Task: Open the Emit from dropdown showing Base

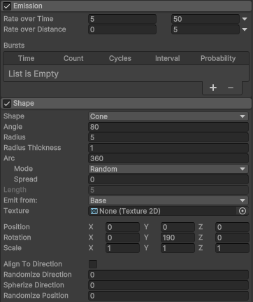Action: (168, 200)
